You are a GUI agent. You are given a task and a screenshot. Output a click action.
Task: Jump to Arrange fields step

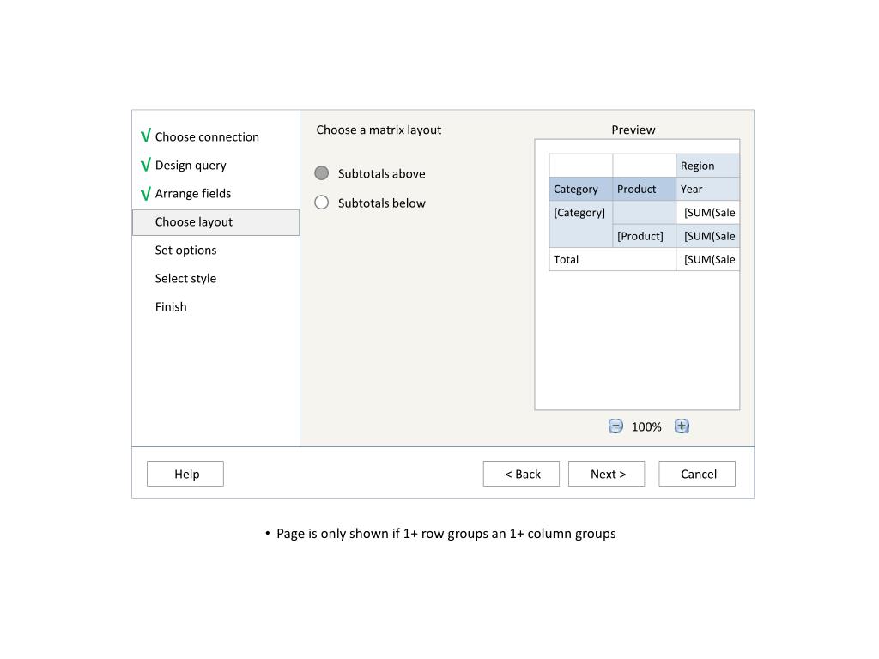(x=193, y=193)
